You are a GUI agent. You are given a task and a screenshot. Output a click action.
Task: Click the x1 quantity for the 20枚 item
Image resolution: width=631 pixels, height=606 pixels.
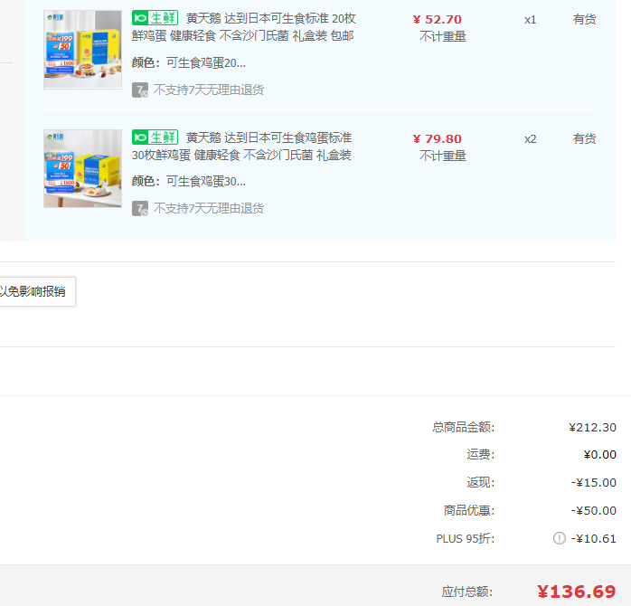530,20
